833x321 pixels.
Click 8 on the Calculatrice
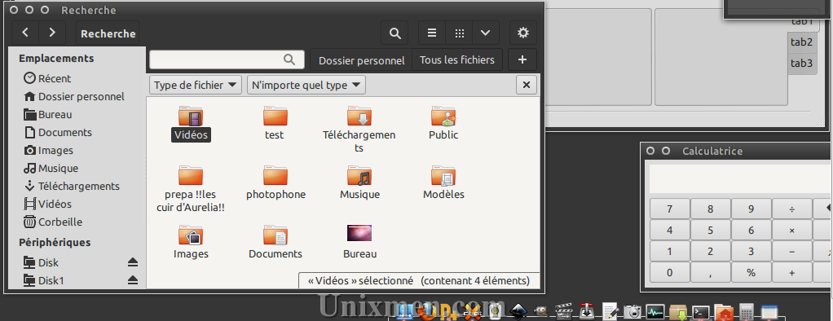(x=710, y=209)
